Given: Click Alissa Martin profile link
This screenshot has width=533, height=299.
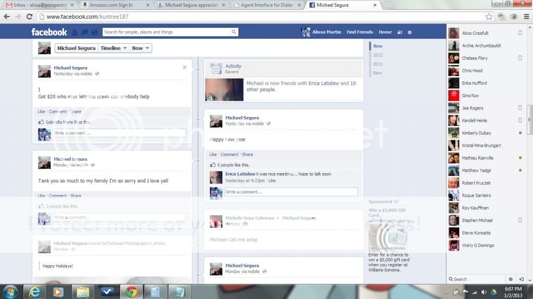Looking at the screenshot, I should click(x=326, y=32).
